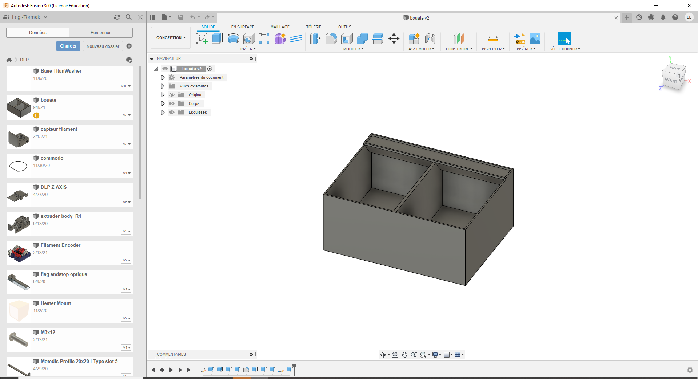Hide the Esquisses folder
This screenshot has width=698, height=379.
(x=172, y=112)
